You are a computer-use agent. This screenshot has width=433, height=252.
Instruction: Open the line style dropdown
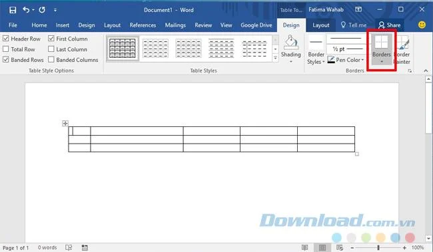pyautogui.click(x=346, y=39)
